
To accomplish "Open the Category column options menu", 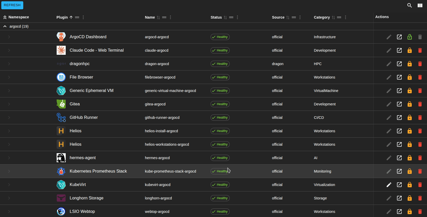I will (346, 17).
